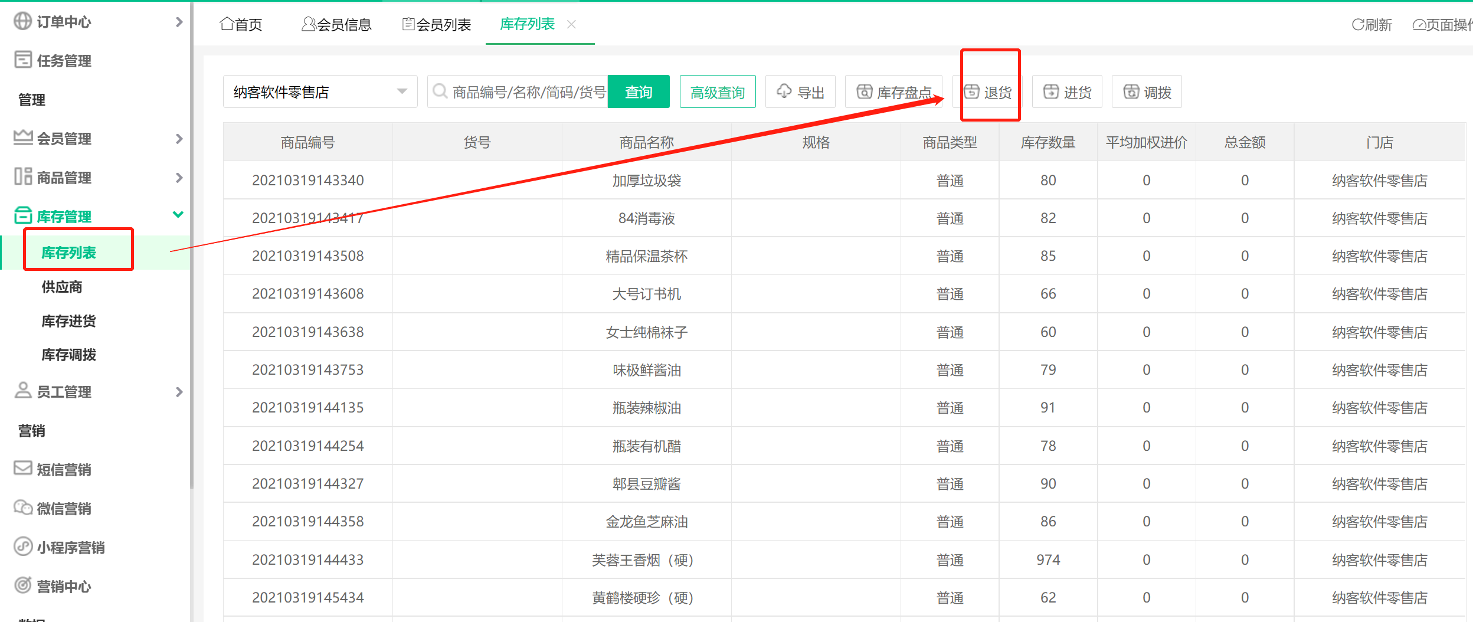
Task: Click the 退货 return goods icon
Action: point(971,91)
